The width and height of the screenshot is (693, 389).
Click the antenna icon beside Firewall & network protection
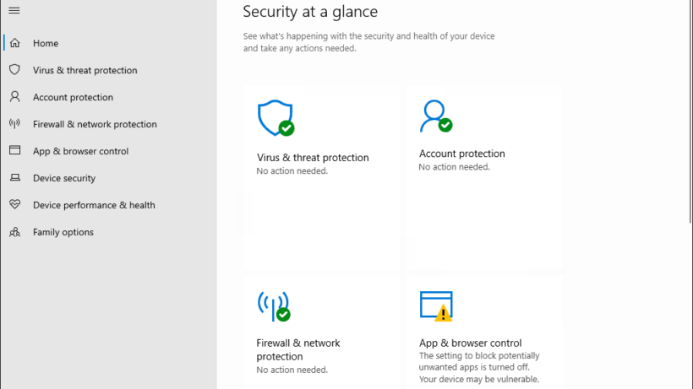pyautogui.click(x=14, y=123)
